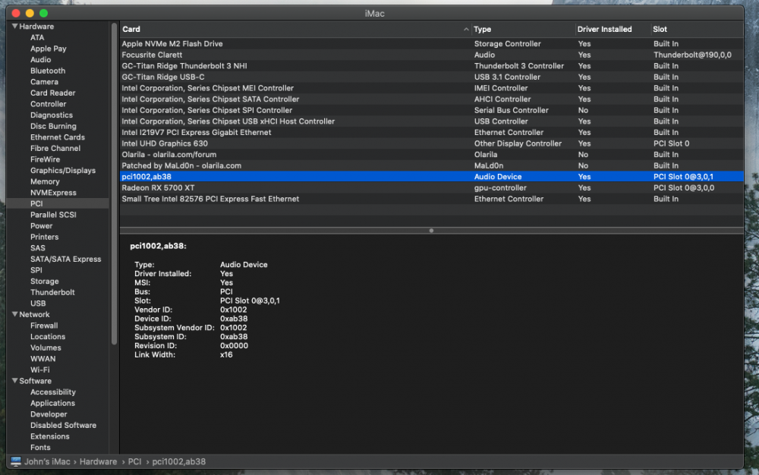This screenshot has height=475, width=759.
Task: Select the Series Chipset SPI Controller row
Action: (431, 110)
